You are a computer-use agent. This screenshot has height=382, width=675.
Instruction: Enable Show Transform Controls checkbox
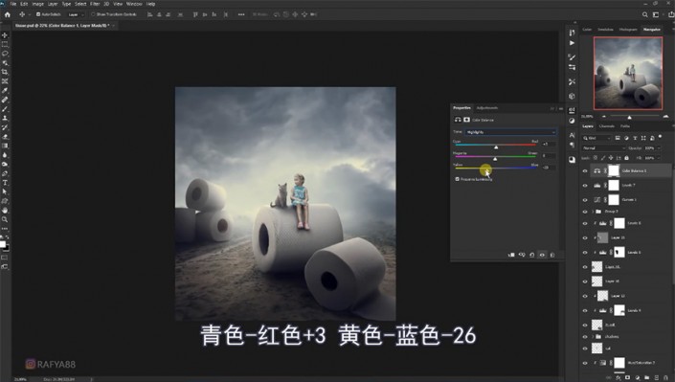93,14
